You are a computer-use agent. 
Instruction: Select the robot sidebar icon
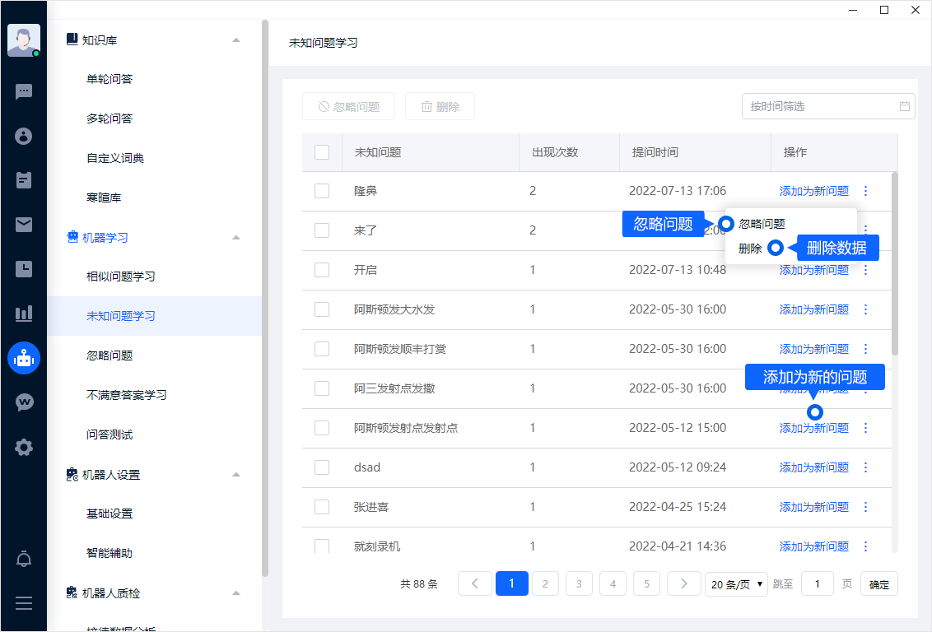point(24,358)
